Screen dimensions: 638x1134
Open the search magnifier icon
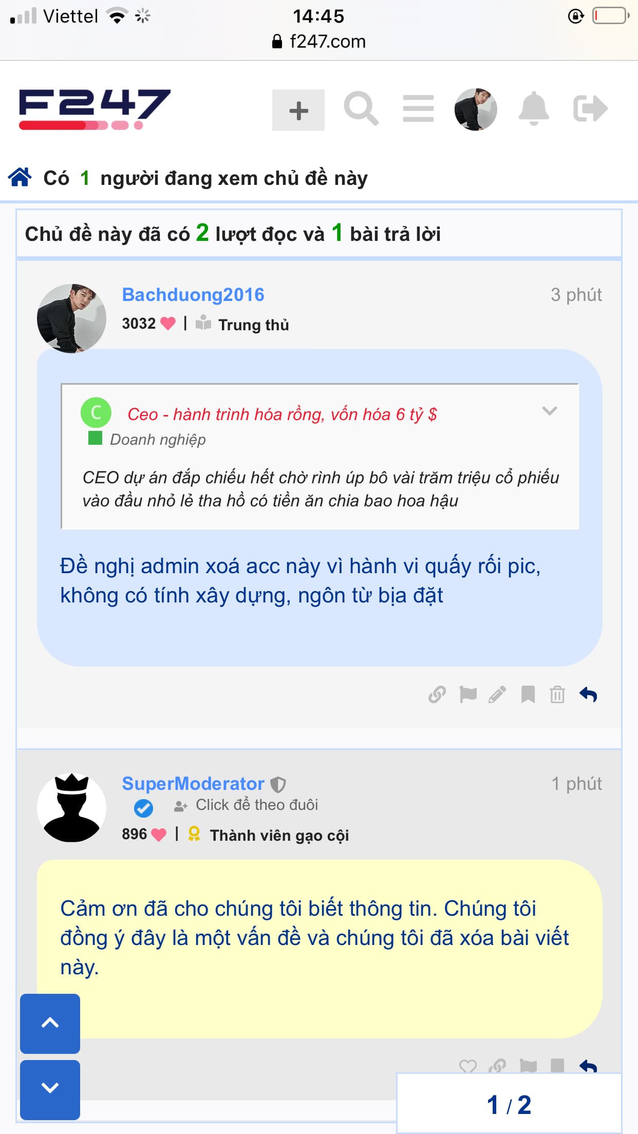click(361, 109)
